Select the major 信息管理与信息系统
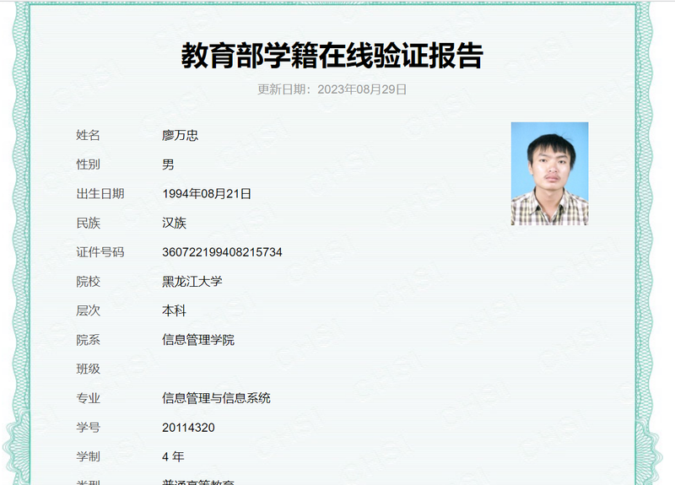The height and width of the screenshot is (485, 675). (x=216, y=398)
